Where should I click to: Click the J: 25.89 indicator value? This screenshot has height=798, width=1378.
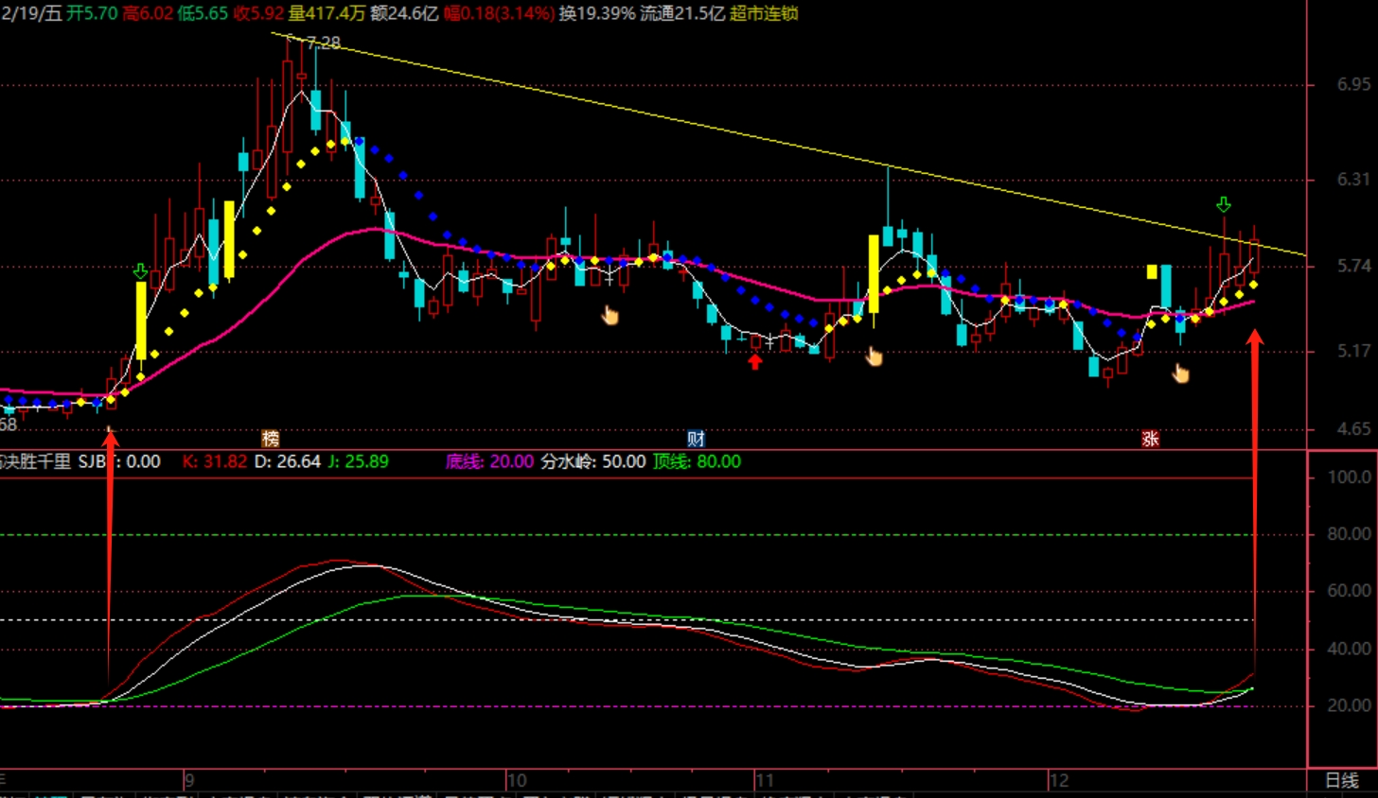[x=358, y=461]
